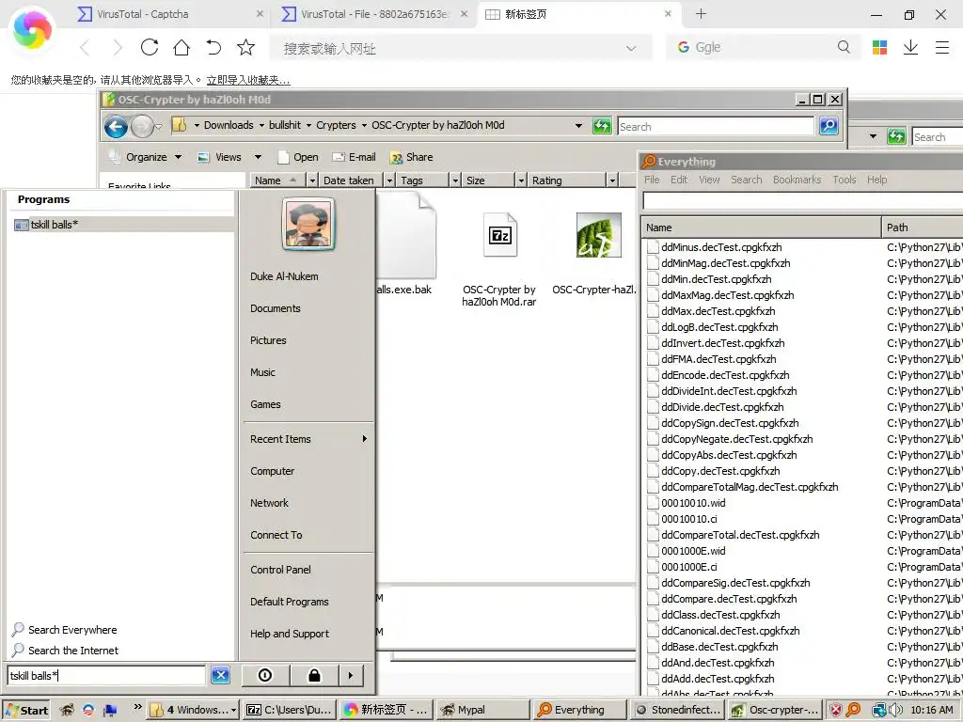Click the Explorer green refresh button
Image resolution: width=963 pixels, height=722 pixels.
coord(602,126)
